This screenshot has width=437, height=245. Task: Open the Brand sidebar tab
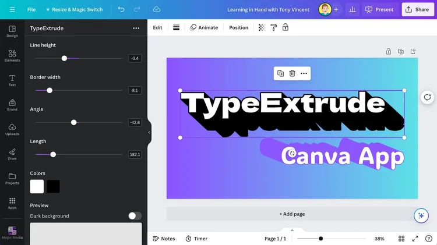tap(12, 105)
